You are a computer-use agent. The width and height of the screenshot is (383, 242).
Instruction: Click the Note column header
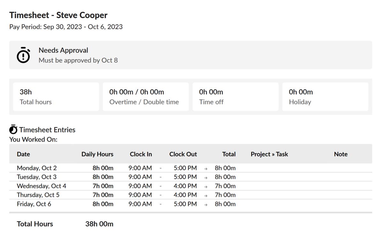tap(341, 154)
